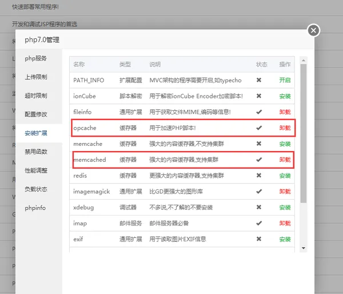This screenshot has height=294, width=343.
Task: Install the memcache extension
Action: pos(285,144)
